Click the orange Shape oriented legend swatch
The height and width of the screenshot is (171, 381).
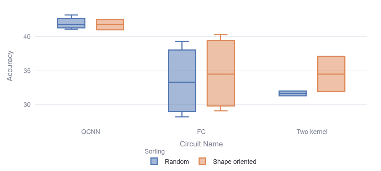(202, 161)
